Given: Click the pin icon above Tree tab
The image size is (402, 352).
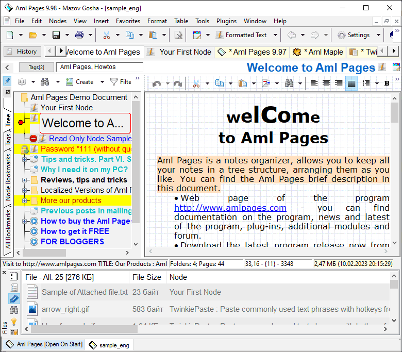Looking at the screenshot, I should (8, 81).
